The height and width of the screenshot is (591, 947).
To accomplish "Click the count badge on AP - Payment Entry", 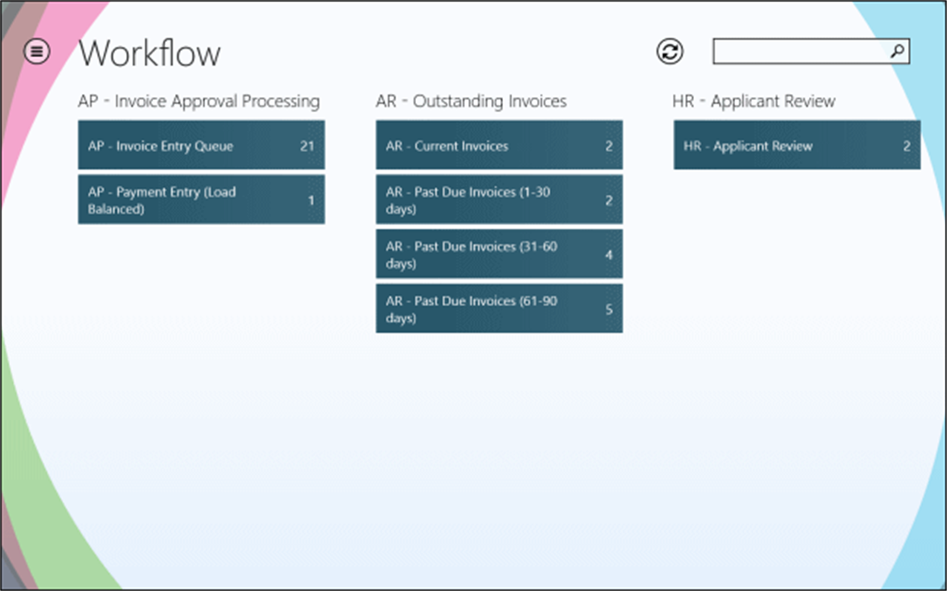I will pos(311,200).
